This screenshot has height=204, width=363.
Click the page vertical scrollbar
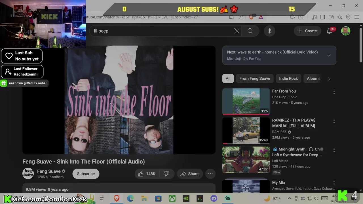[x=361, y=45]
